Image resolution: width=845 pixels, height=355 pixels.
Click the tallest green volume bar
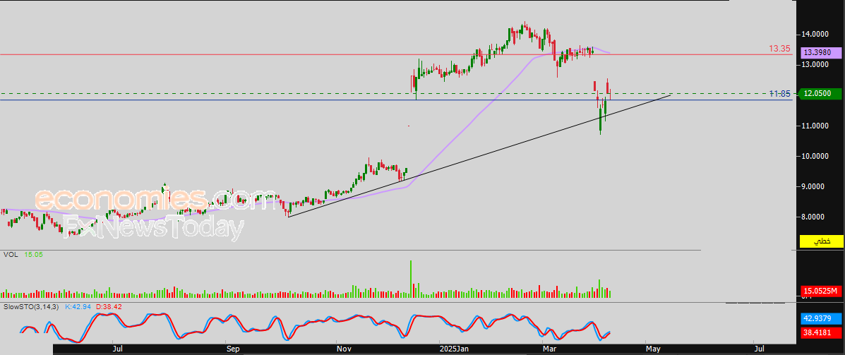point(411,279)
